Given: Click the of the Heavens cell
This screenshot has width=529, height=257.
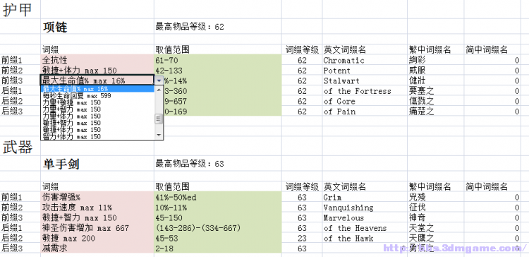Looking at the screenshot, I should point(365,228).
